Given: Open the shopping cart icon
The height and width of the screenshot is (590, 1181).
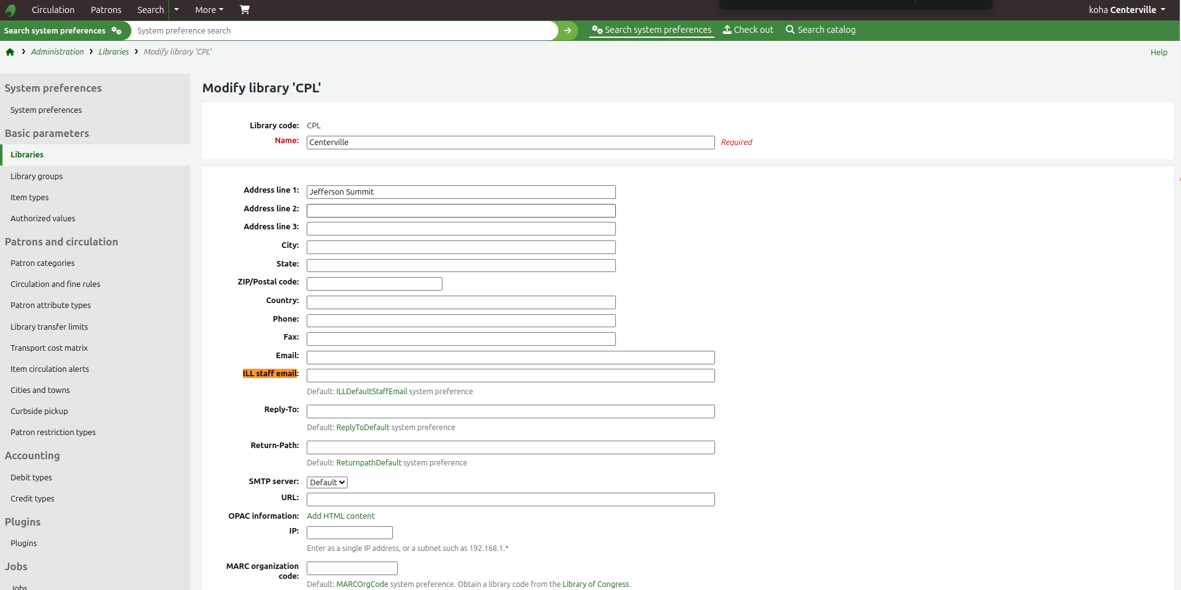Looking at the screenshot, I should pyautogui.click(x=245, y=10).
